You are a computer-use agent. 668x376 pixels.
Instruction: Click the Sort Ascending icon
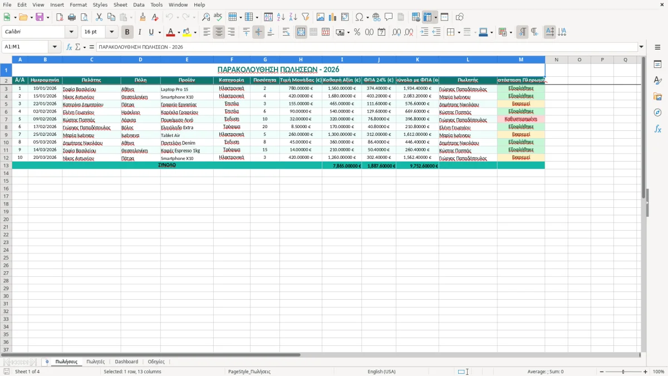click(x=281, y=17)
